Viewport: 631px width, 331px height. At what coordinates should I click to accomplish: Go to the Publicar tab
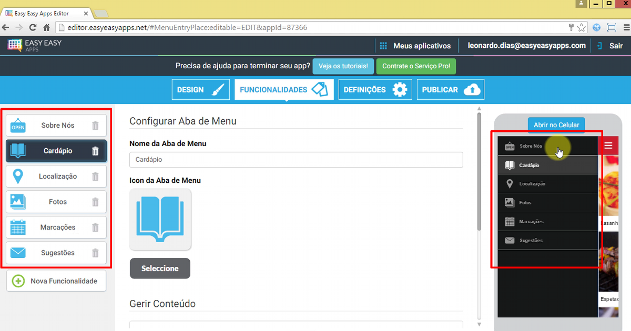[x=451, y=90]
